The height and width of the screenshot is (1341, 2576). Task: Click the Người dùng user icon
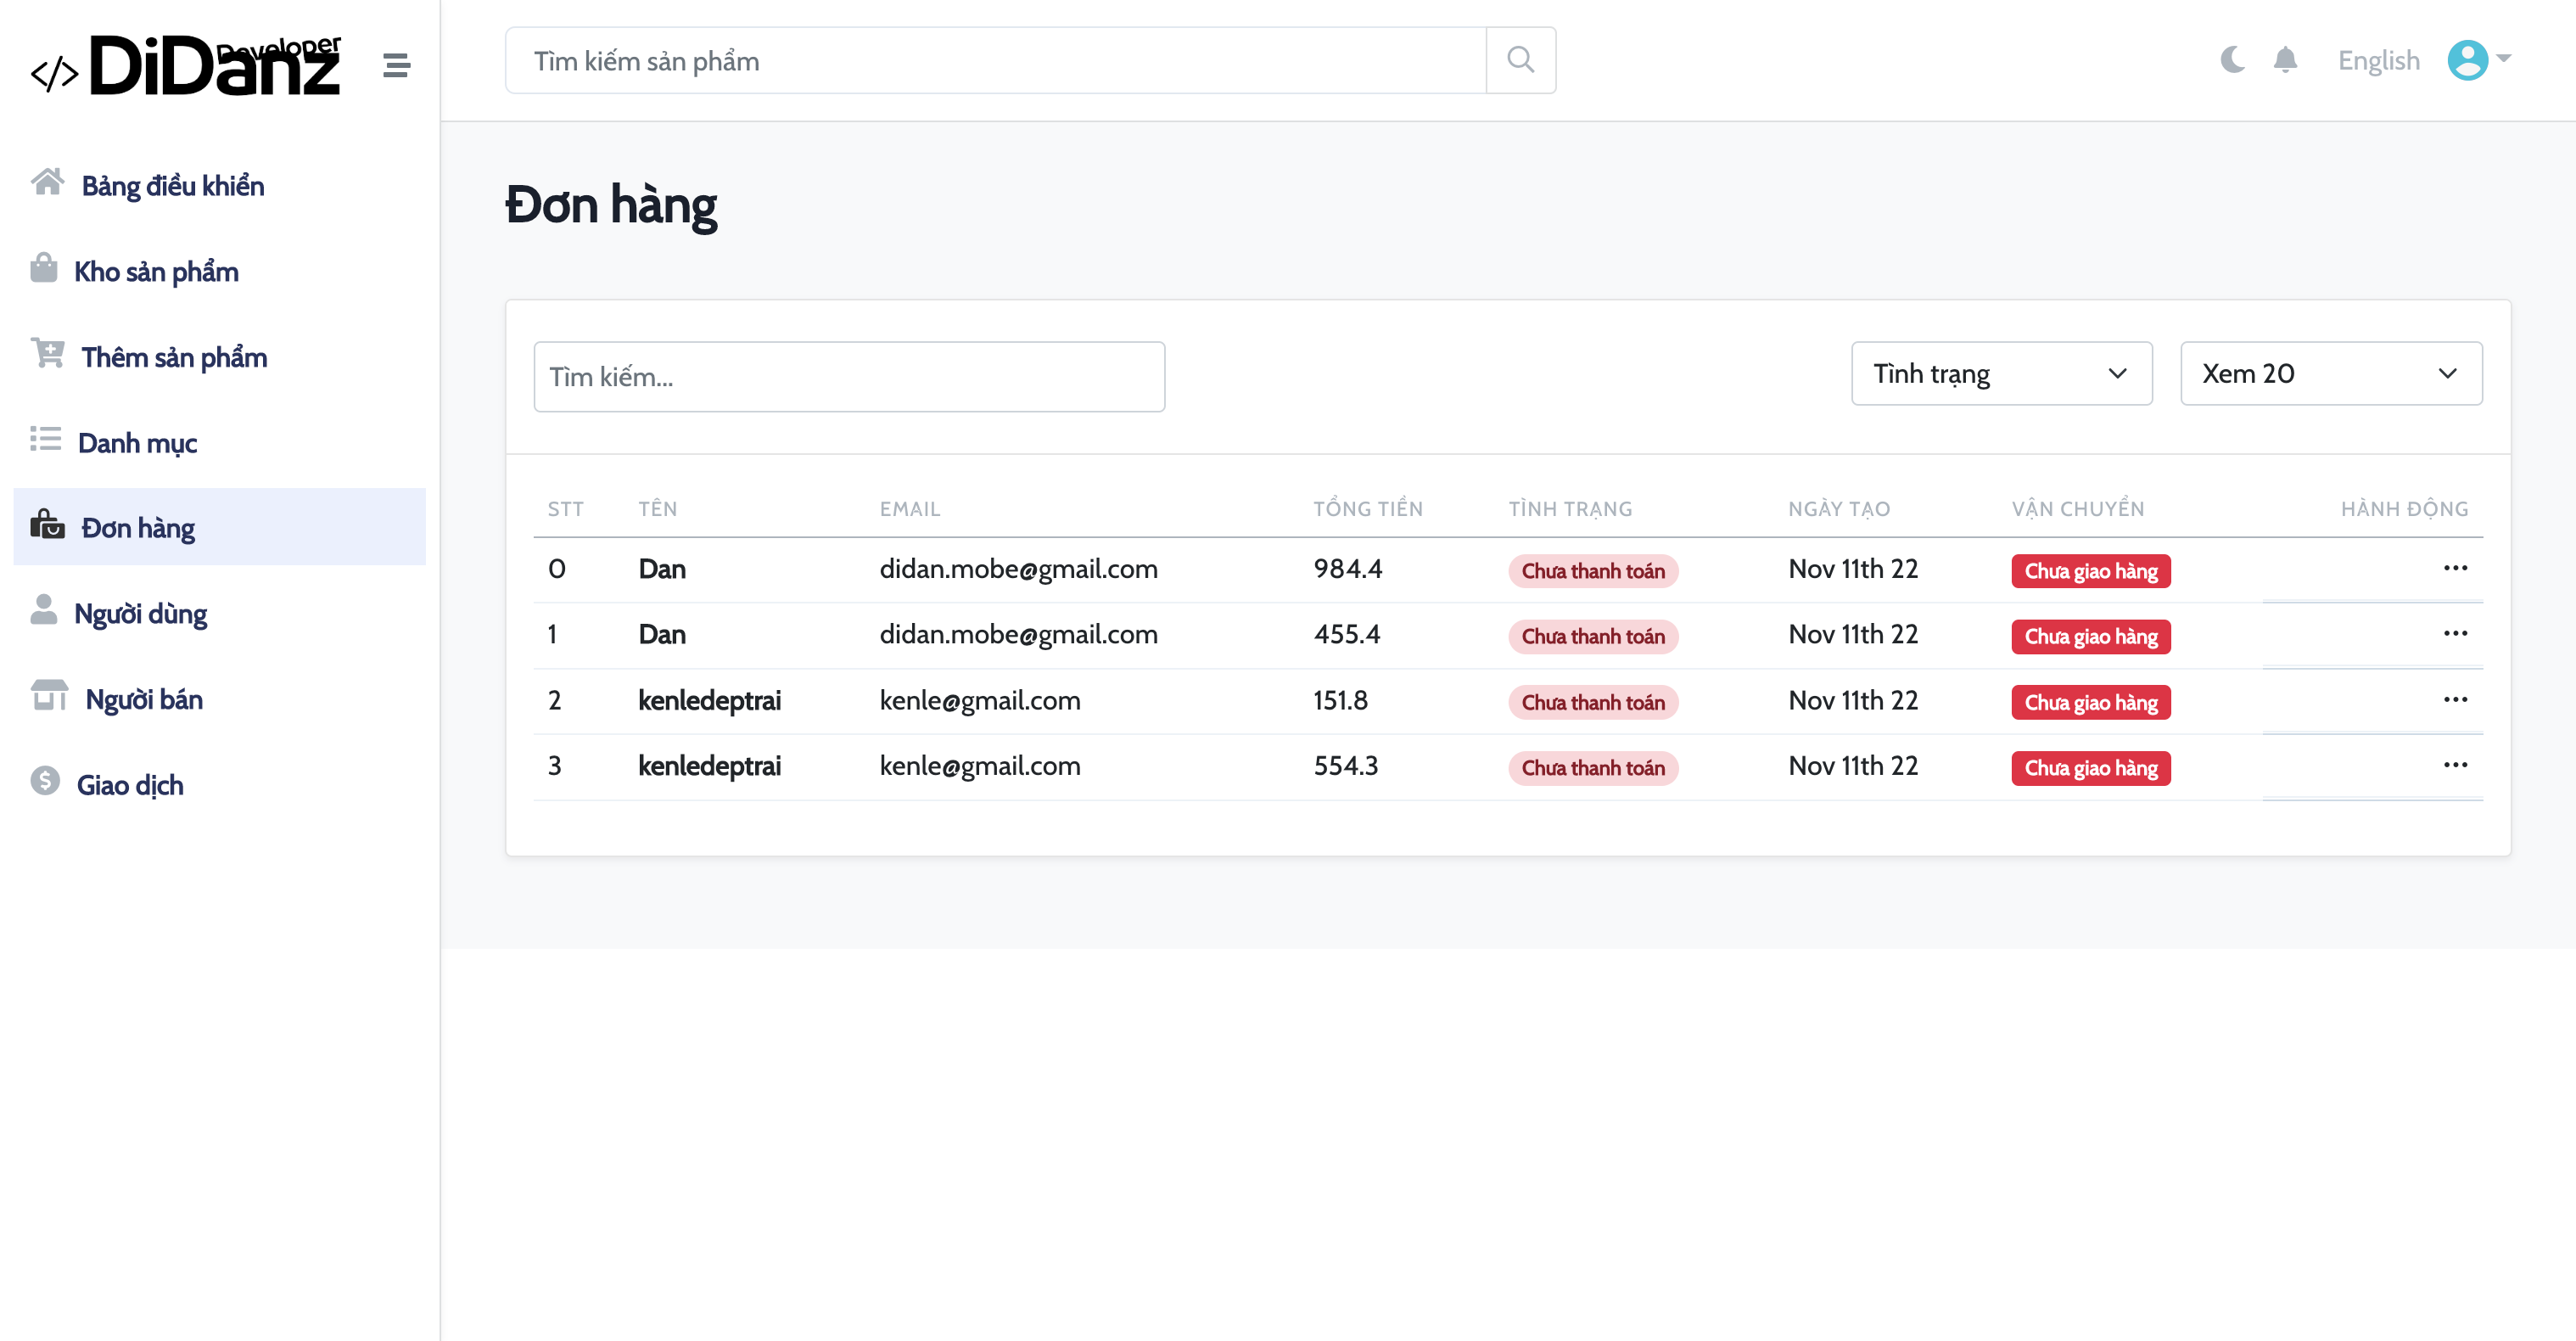[44, 611]
